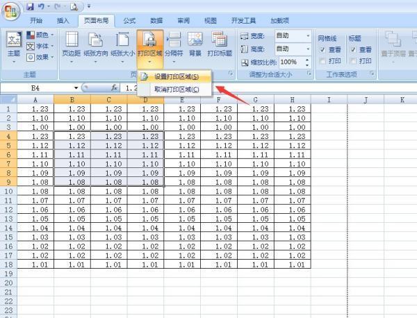The height and width of the screenshot is (318, 417).
Task: Toggle Headings View (查看) checkbox
Action: click(x=353, y=50)
